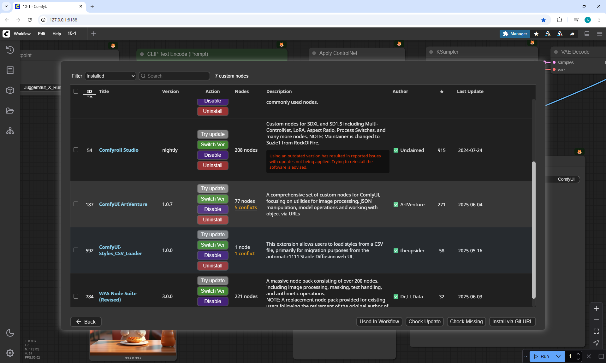Check the Comfyroll Studio row checkbox
Image resolution: width=606 pixels, height=363 pixels.
coord(76,150)
